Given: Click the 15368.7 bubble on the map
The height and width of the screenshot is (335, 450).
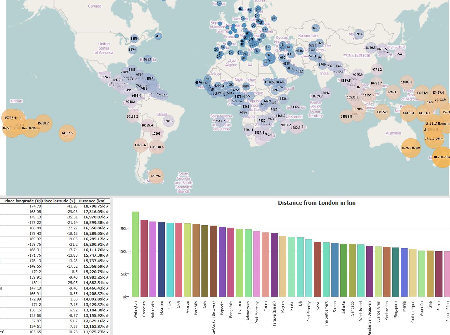Looking at the screenshot, I should click(43, 123).
